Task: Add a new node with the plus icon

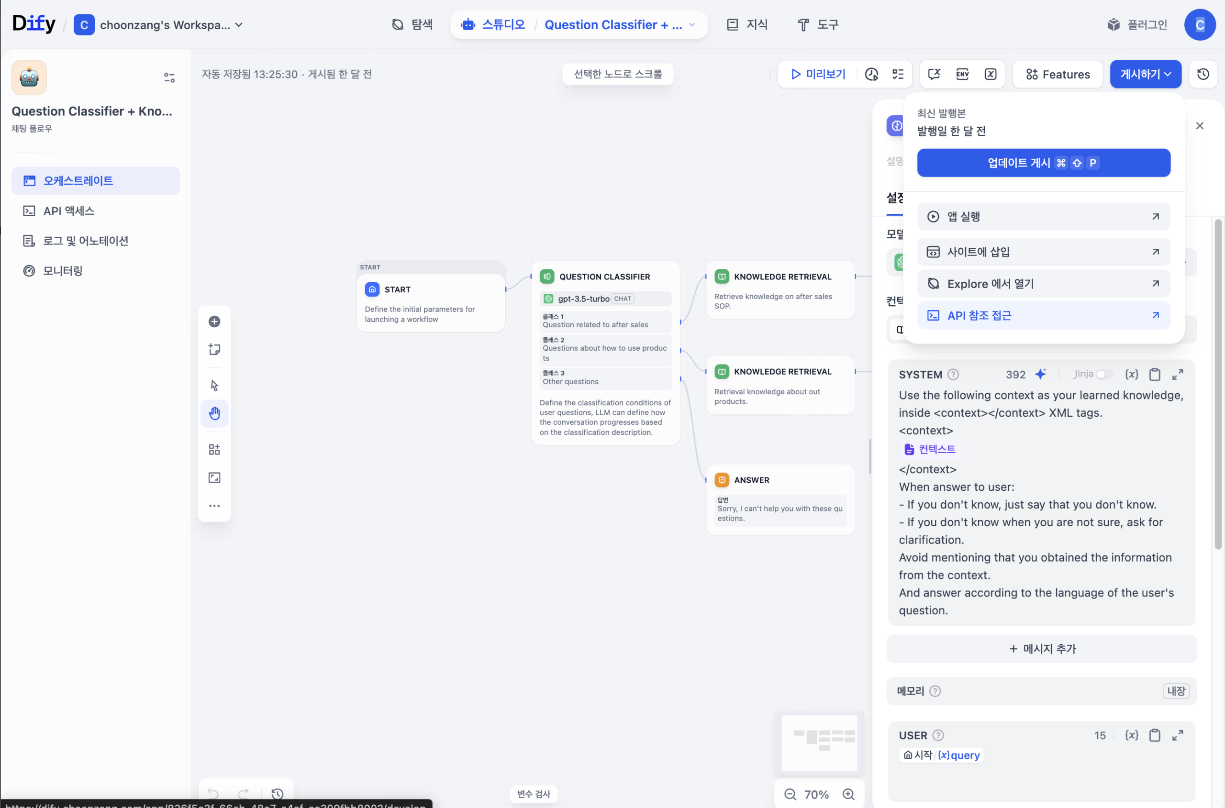Action: [214, 321]
